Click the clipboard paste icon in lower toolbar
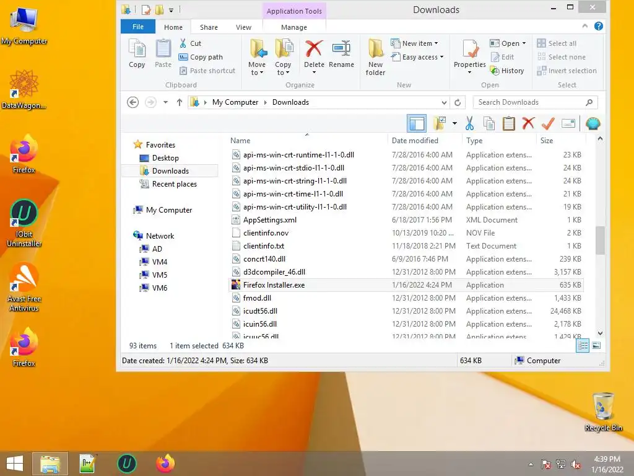Screen dimensions: 634x476 pos(509,123)
